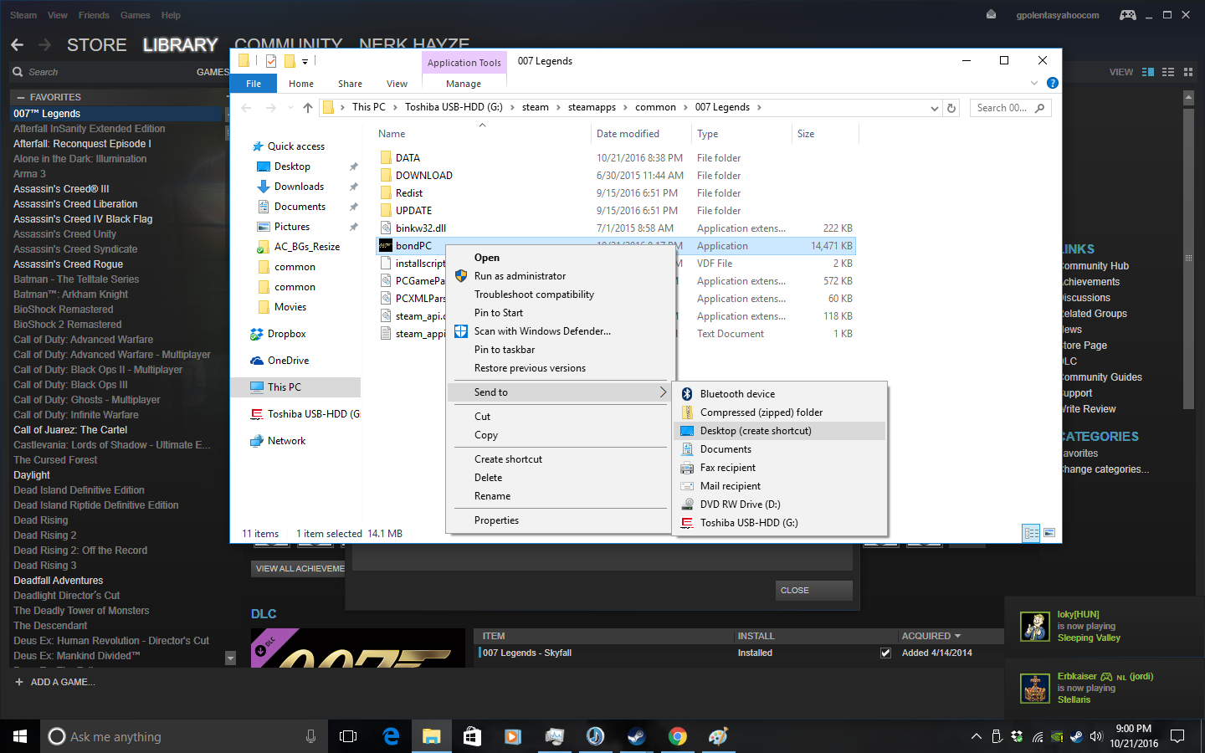
Task: Open the ACQUIRED column sort dropdown
Action: coord(958,636)
